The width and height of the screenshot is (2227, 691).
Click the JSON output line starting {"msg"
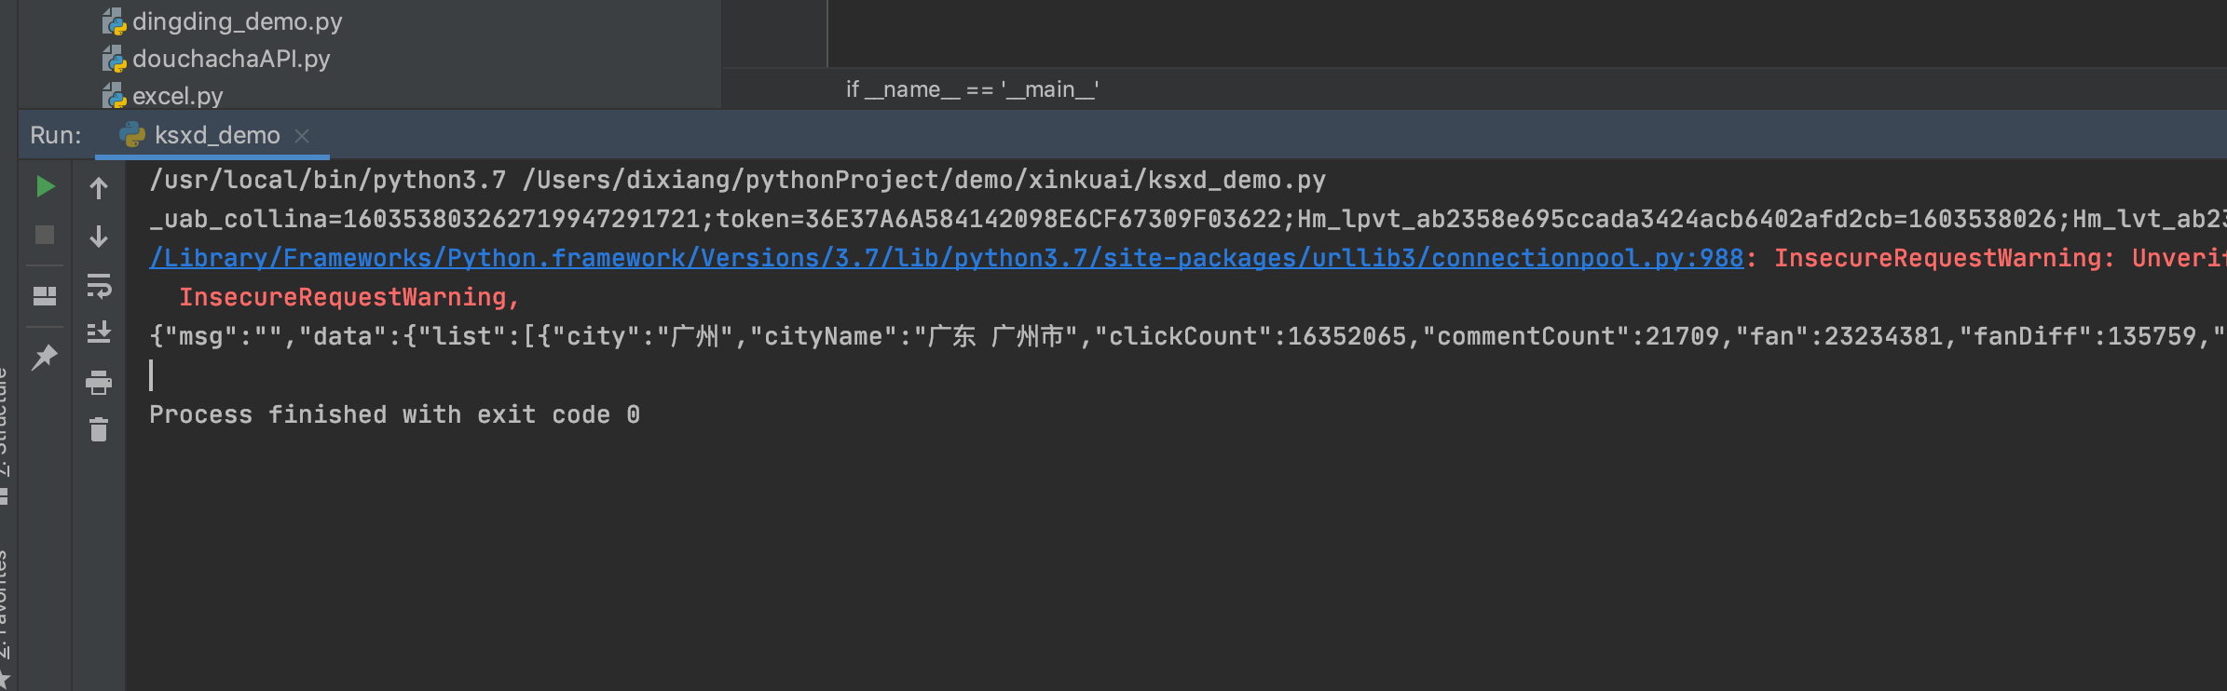1188,336
